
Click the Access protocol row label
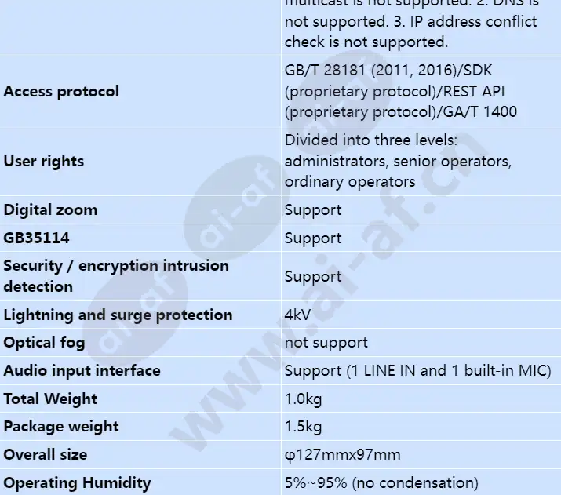point(61,91)
